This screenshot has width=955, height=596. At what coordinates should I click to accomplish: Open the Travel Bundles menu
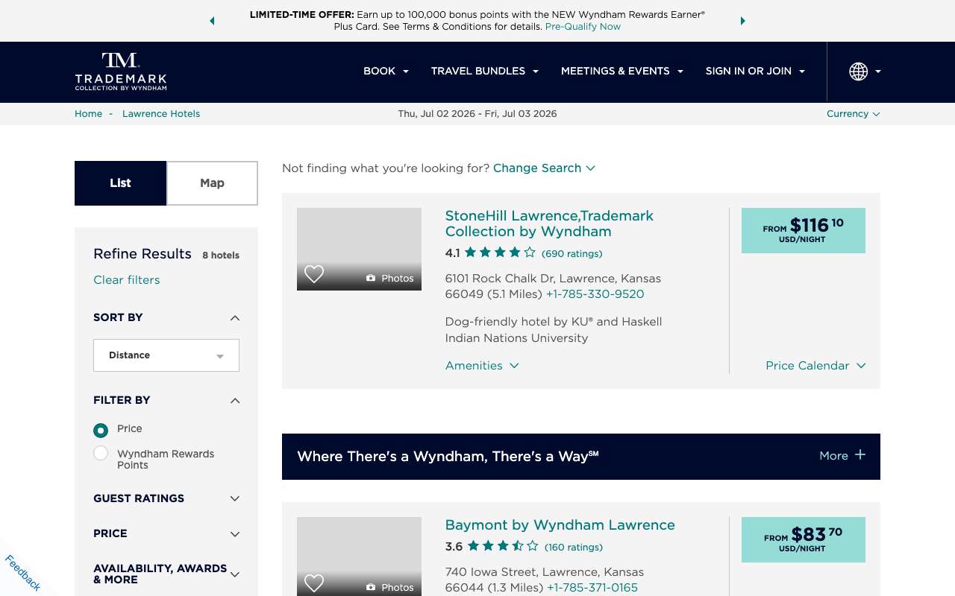pos(484,71)
